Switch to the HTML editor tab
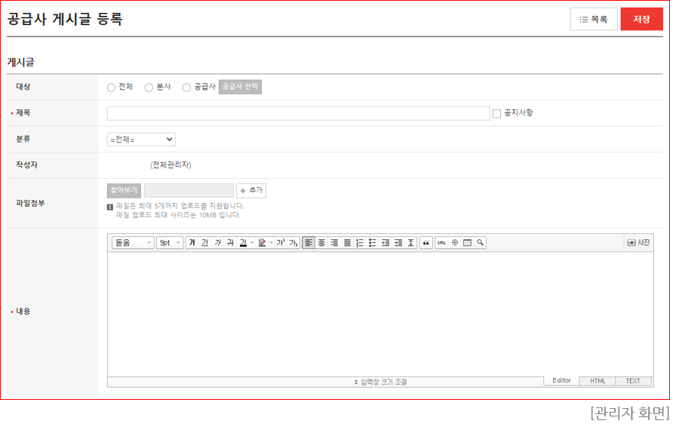The height and width of the screenshot is (430, 682). 598,381
